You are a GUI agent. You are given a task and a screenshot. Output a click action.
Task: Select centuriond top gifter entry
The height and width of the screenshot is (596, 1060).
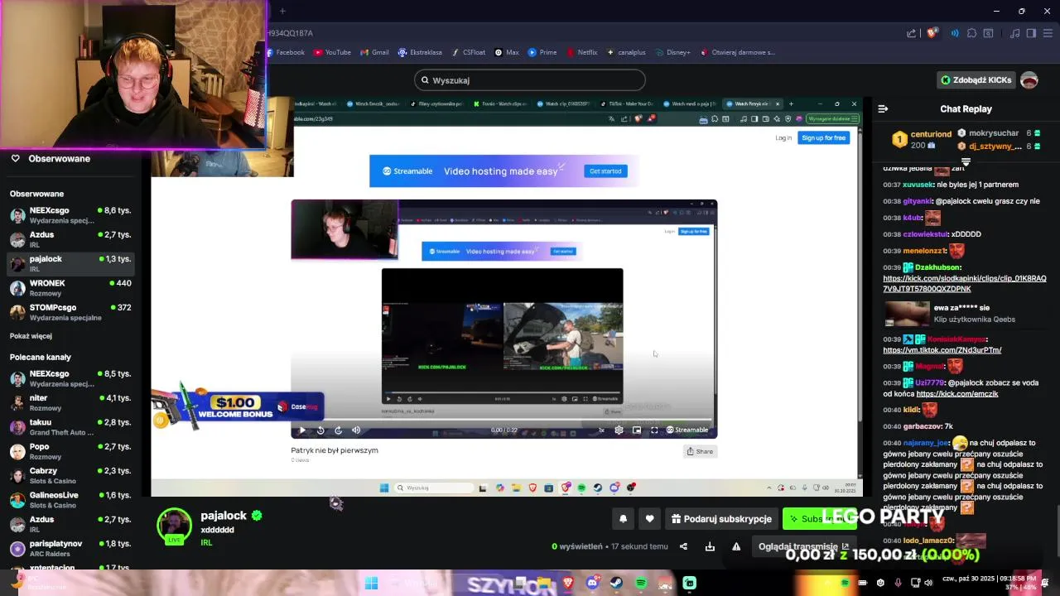923,139
